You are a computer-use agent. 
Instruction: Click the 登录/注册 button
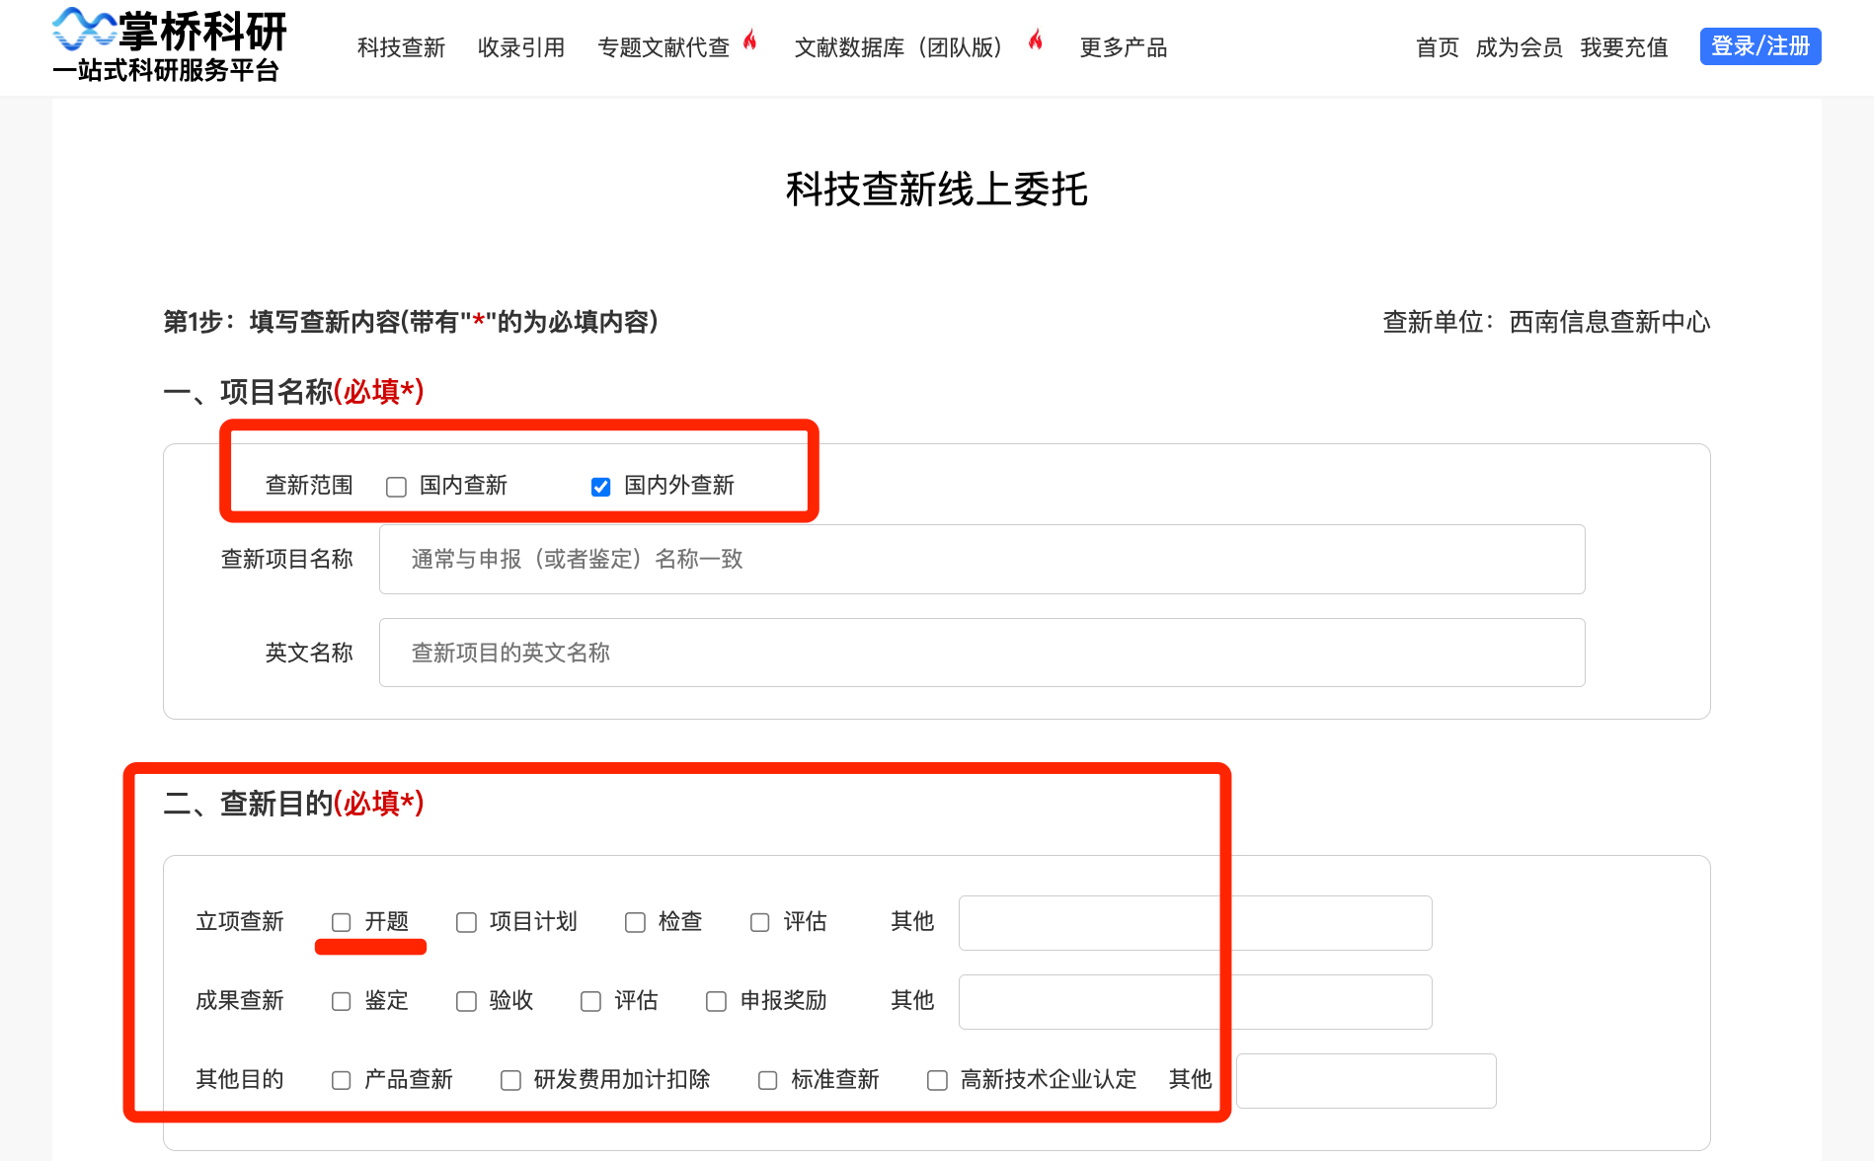(x=1760, y=46)
